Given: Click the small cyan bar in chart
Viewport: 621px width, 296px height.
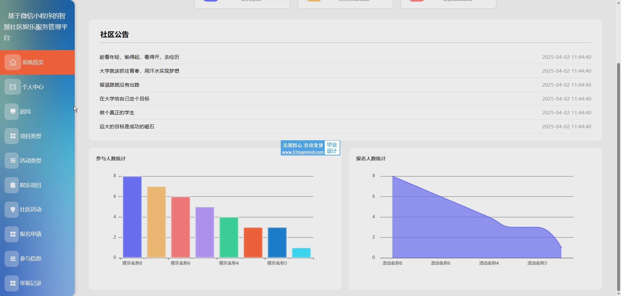Looking at the screenshot, I should click(301, 253).
